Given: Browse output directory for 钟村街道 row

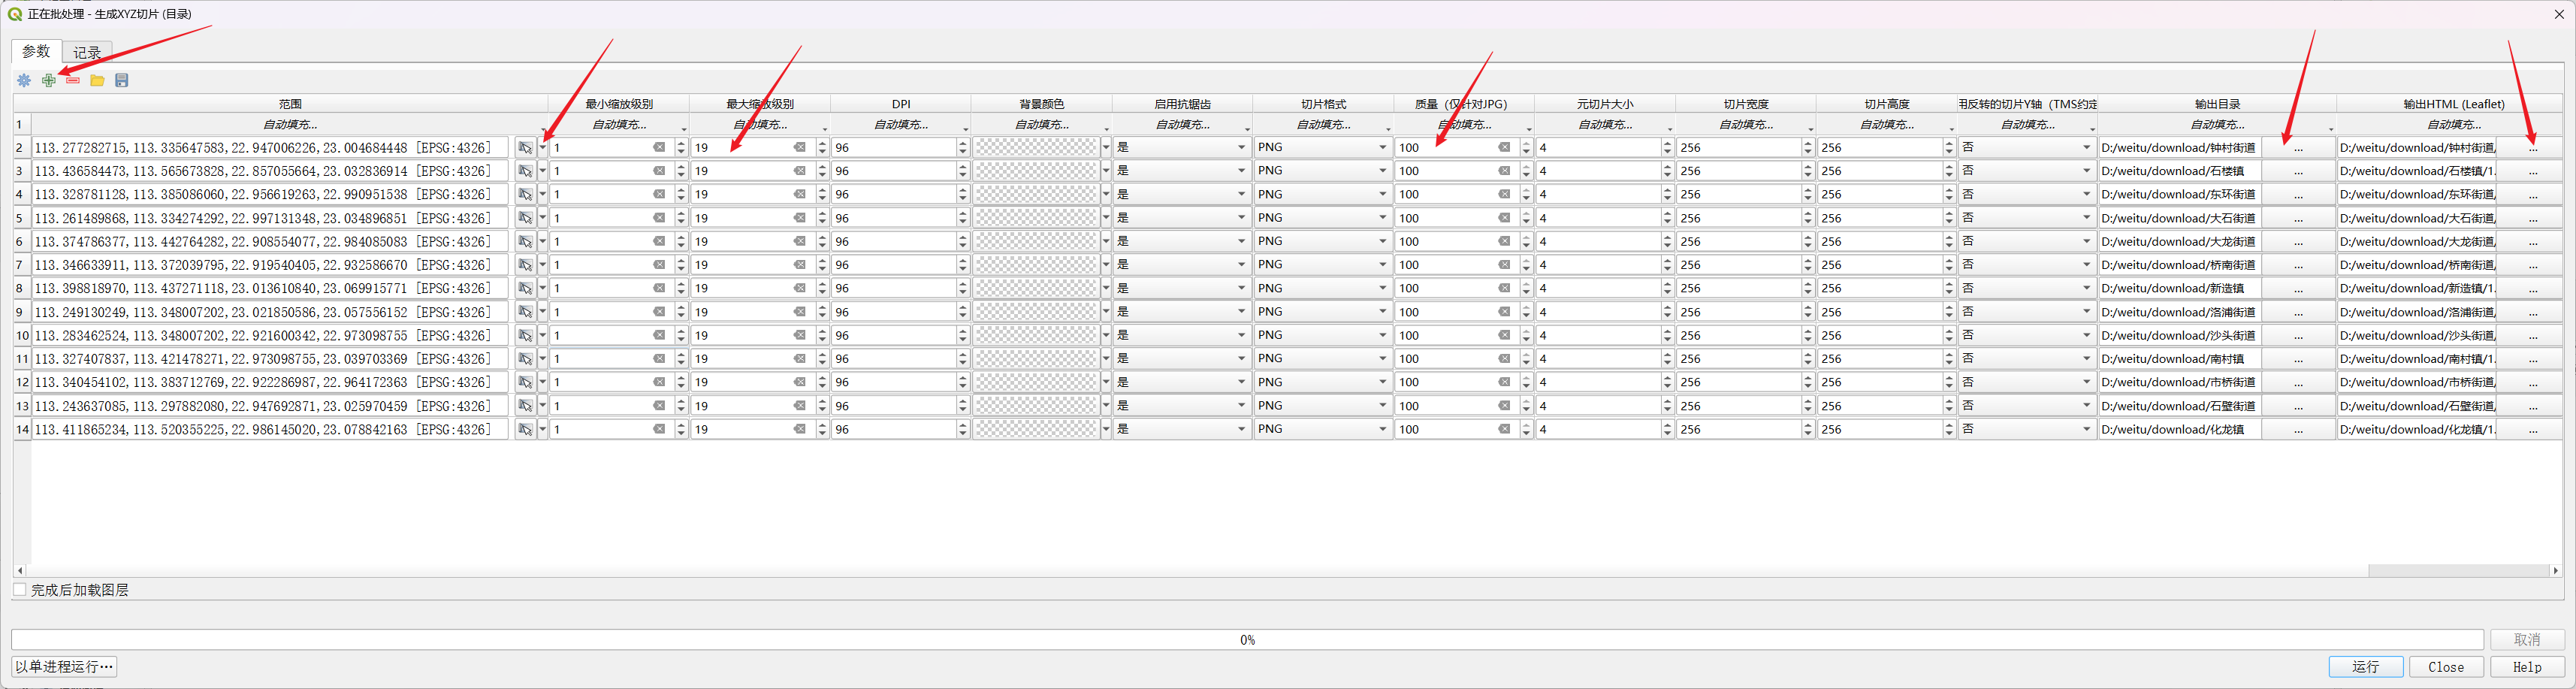Looking at the screenshot, I should 2298,148.
